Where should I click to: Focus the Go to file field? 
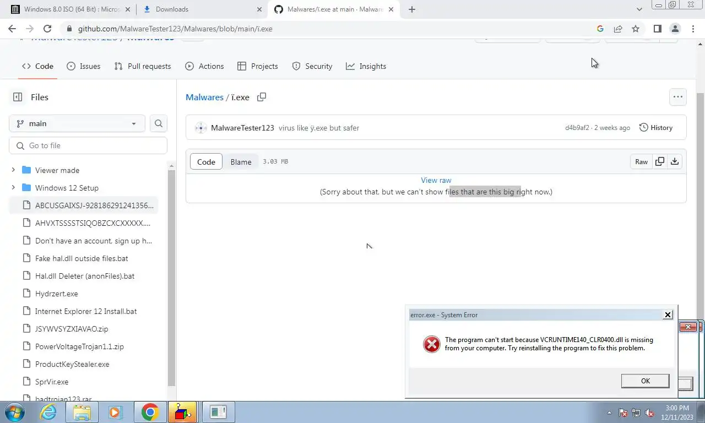point(88,145)
